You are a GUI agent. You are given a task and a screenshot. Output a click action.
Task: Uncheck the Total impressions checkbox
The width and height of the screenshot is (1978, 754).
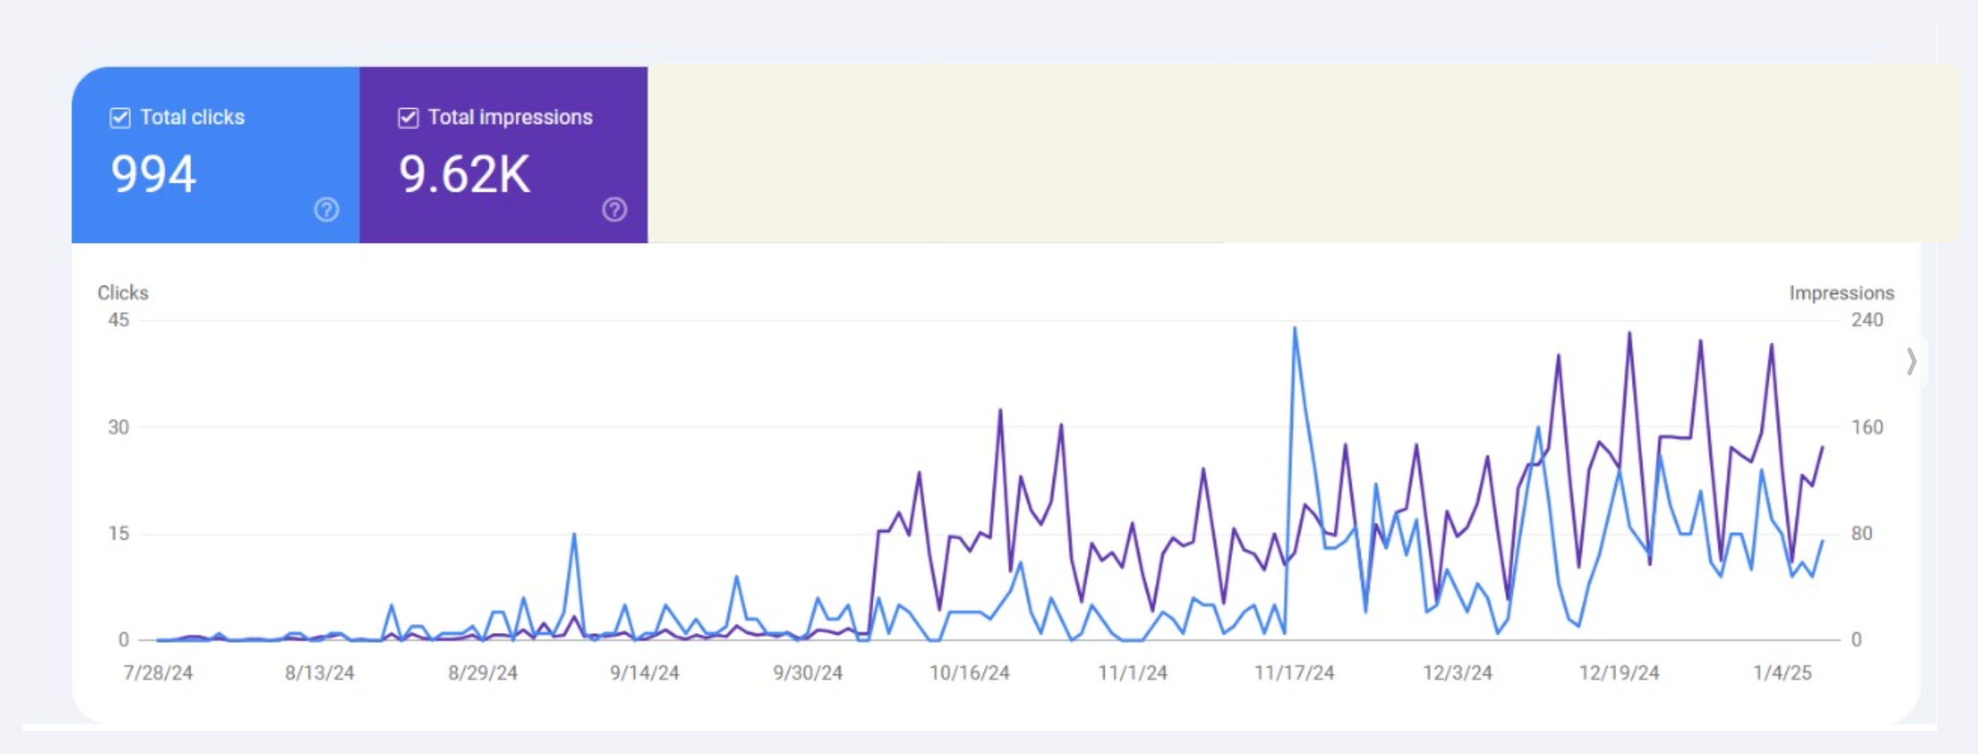(x=408, y=118)
